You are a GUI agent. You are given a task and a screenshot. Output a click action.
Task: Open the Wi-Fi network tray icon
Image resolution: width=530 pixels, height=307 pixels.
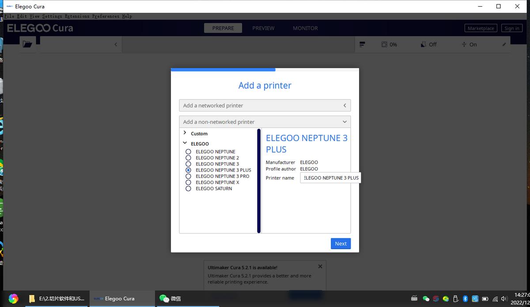coord(495,299)
